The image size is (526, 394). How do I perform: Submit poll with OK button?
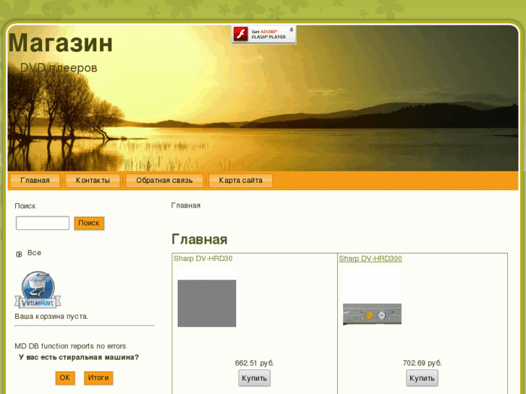coord(64,377)
